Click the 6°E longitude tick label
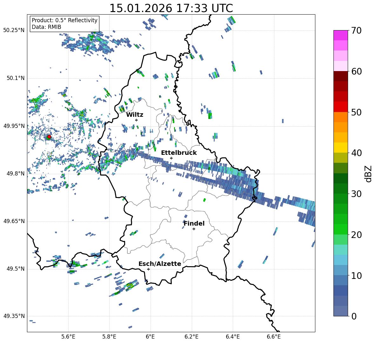Image resolution: width=376 pixels, height=343 pixels. click(x=150, y=337)
